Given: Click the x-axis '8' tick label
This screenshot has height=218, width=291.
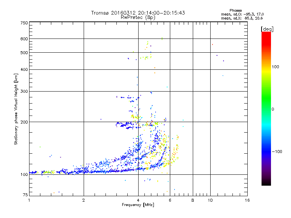Looking at the screenshot, I should click(193, 200).
